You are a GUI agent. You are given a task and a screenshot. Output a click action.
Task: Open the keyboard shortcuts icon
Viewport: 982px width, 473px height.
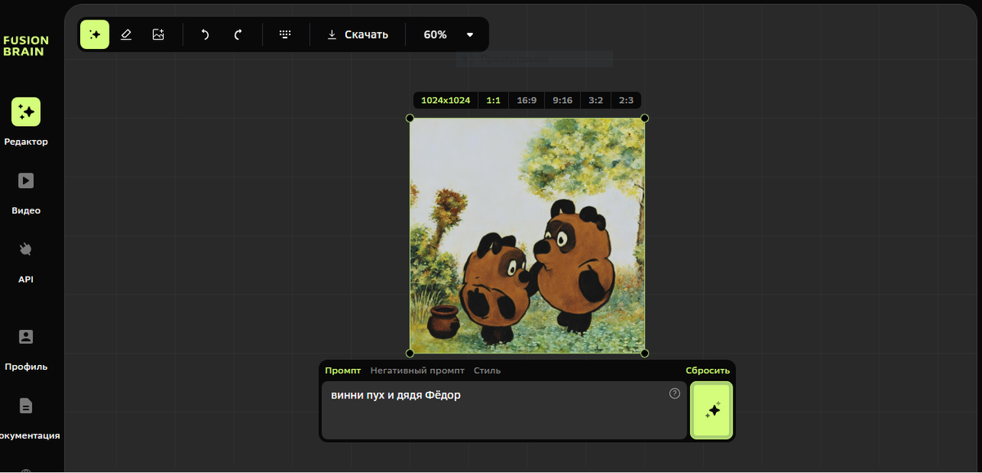click(x=285, y=34)
